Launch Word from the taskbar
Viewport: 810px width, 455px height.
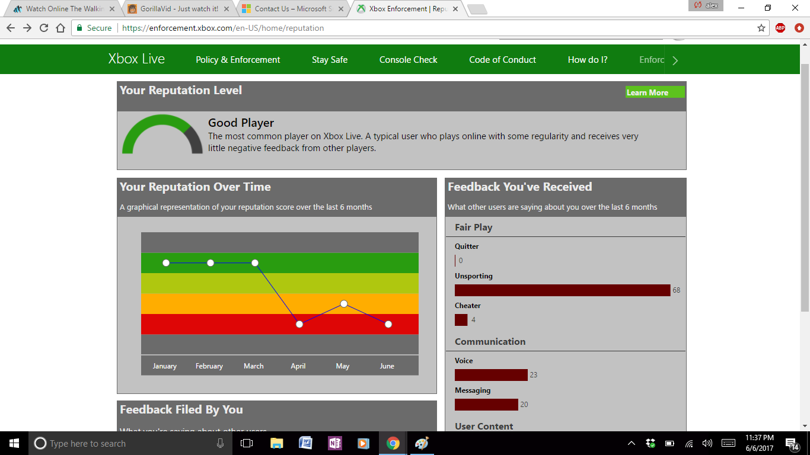click(305, 443)
